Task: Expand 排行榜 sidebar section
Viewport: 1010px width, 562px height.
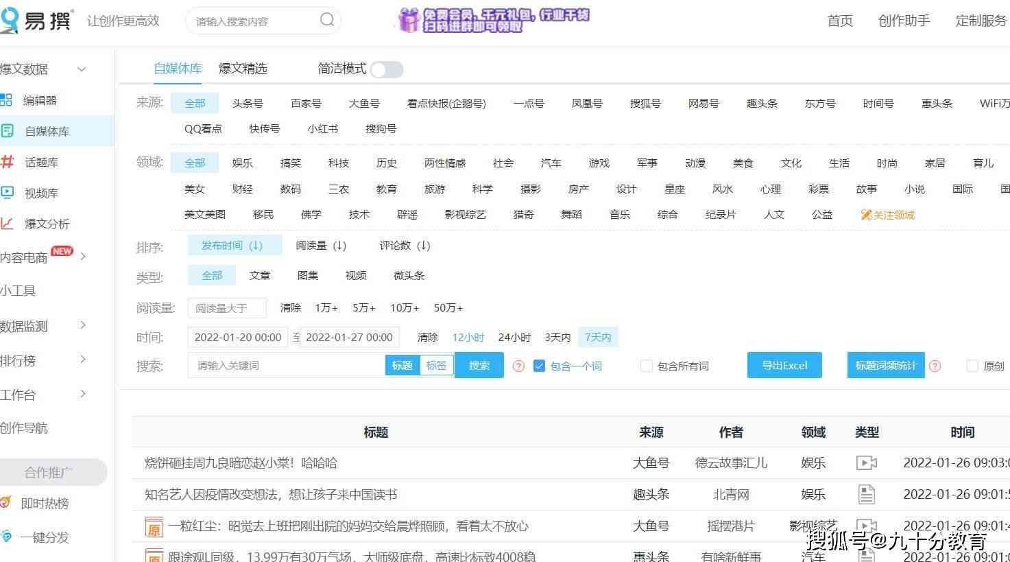Action: pos(83,360)
